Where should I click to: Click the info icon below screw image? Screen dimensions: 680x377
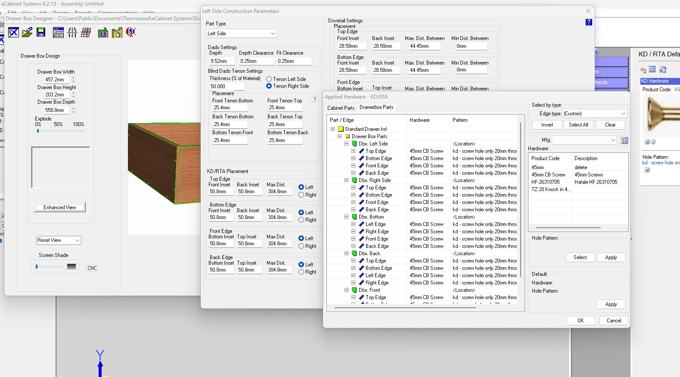653,142
